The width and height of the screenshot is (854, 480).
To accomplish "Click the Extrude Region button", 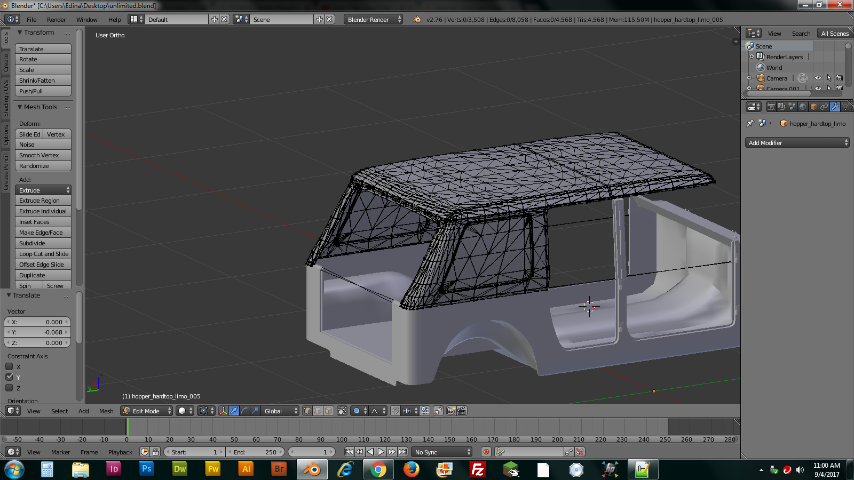I will click(x=43, y=201).
